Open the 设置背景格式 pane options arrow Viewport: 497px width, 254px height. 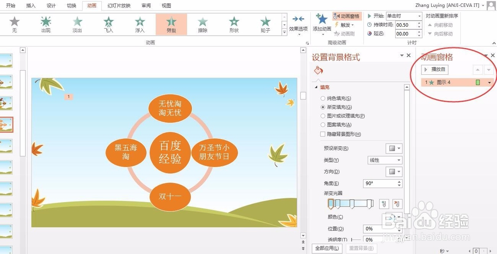tap(402, 55)
